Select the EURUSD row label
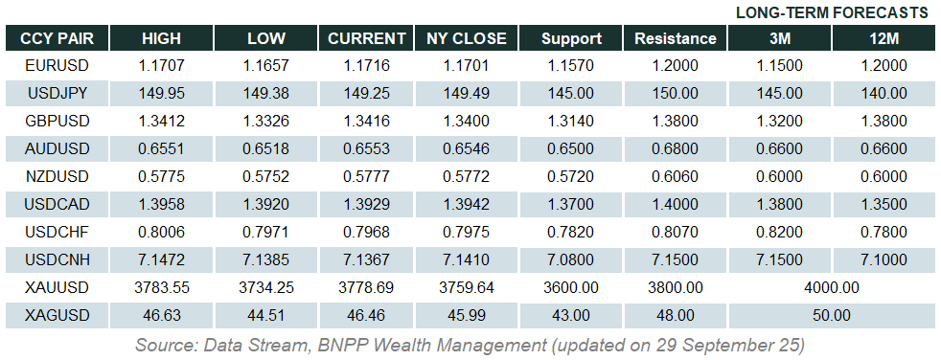The width and height of the screenshot is (941, 360). coord(57,65)
